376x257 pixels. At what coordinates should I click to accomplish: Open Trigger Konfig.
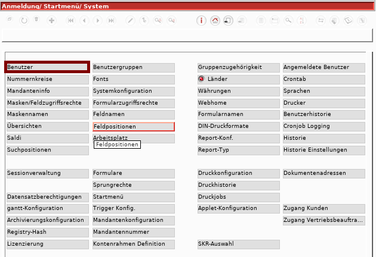[134, 209]
